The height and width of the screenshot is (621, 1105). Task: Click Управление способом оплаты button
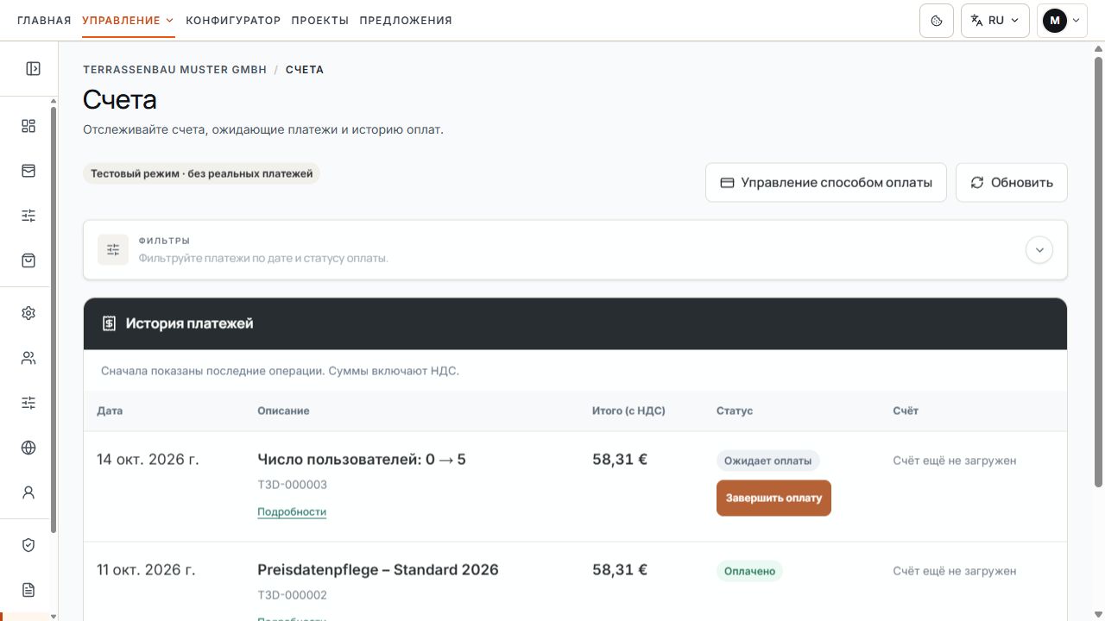826,183
